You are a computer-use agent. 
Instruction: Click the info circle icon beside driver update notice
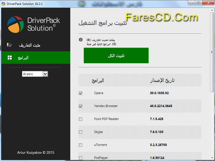pos(81,40)
